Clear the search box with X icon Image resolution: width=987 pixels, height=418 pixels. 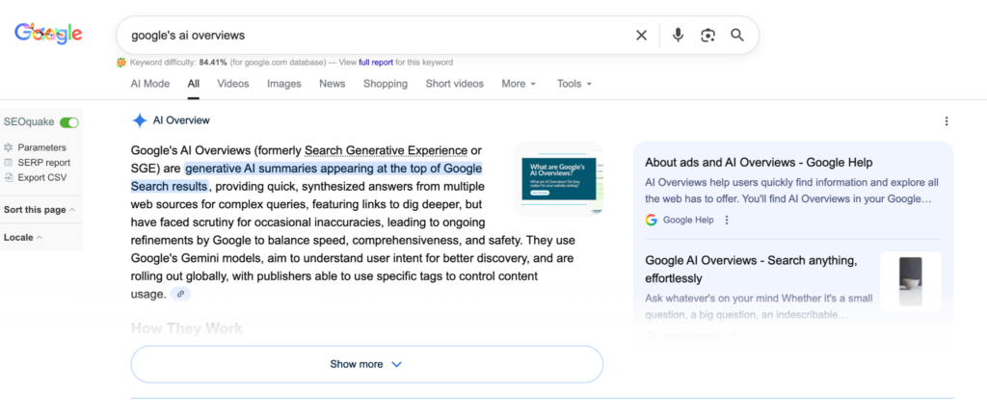(641, 36)
